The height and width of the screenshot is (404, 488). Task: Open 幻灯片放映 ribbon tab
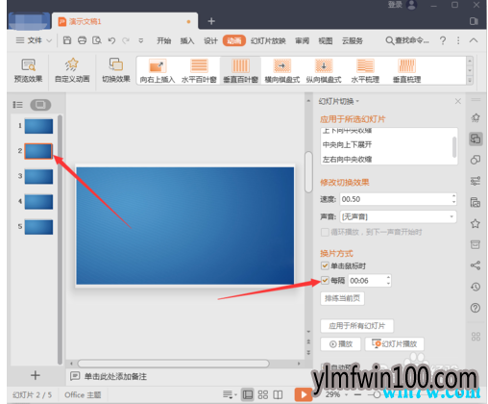[x=268, y=40]
